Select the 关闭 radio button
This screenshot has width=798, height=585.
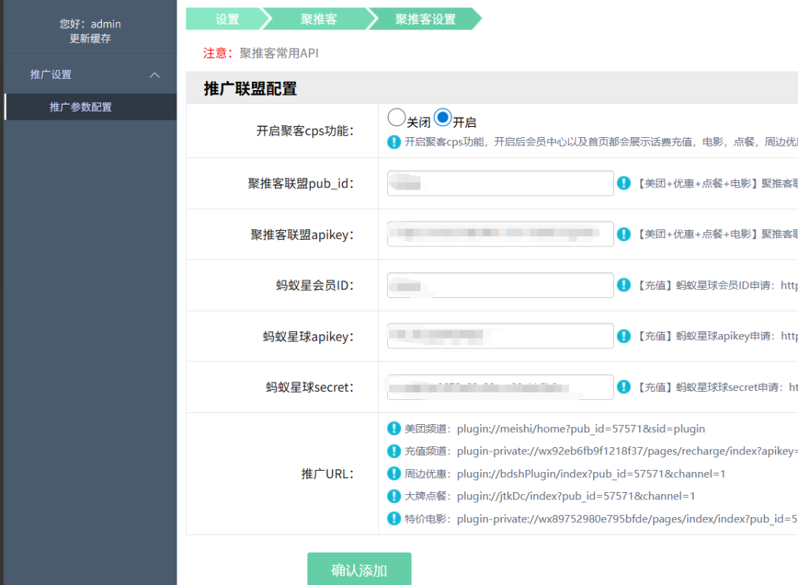click(x=396, y=117)
